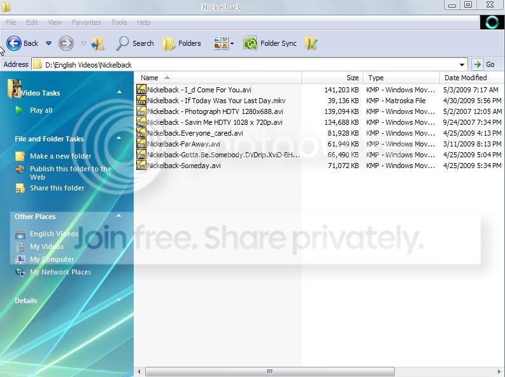Sort by the Name column header
The height and width of the screenshot is (377, 505).
[x=218, y=78]
